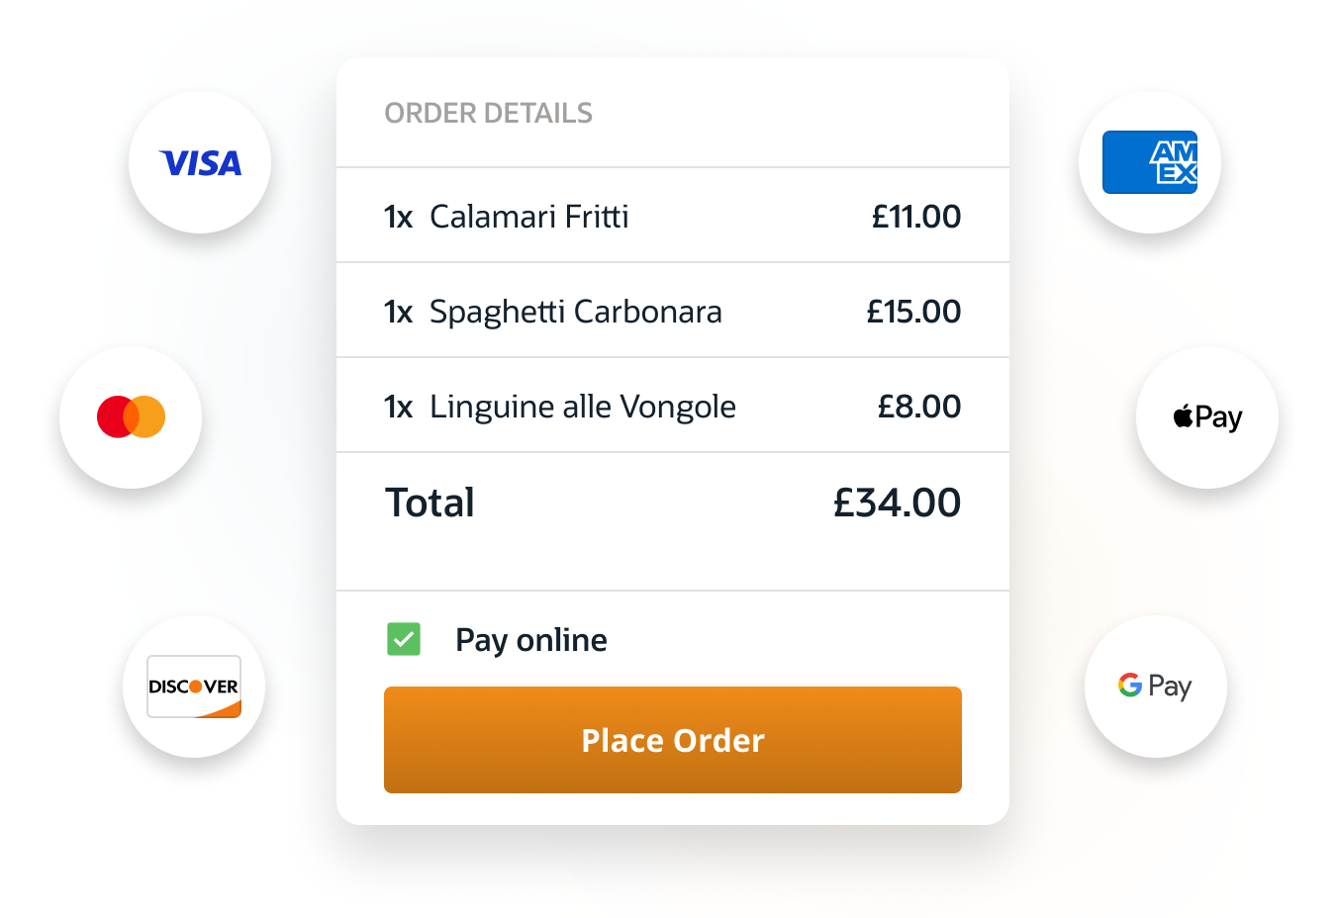
Task: Choose the Google Pay icon
Action: point(1155,686)
